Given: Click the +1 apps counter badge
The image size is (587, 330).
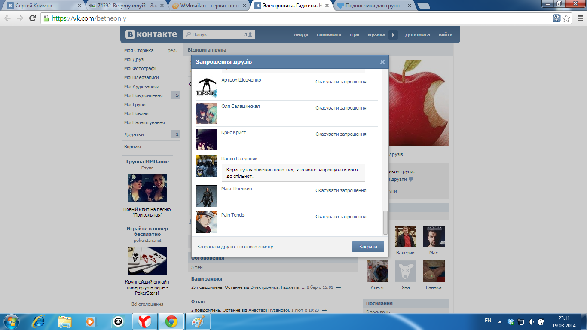Looking at the screenshot, I should point(175,134).
